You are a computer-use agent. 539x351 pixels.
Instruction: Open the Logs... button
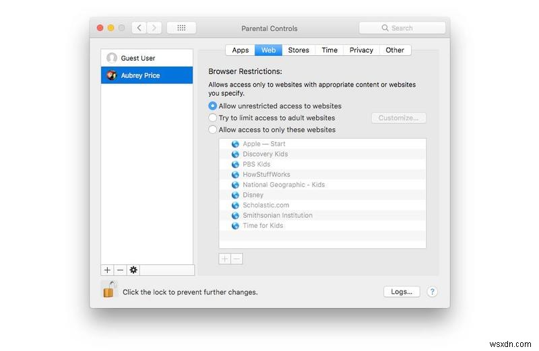402,292
